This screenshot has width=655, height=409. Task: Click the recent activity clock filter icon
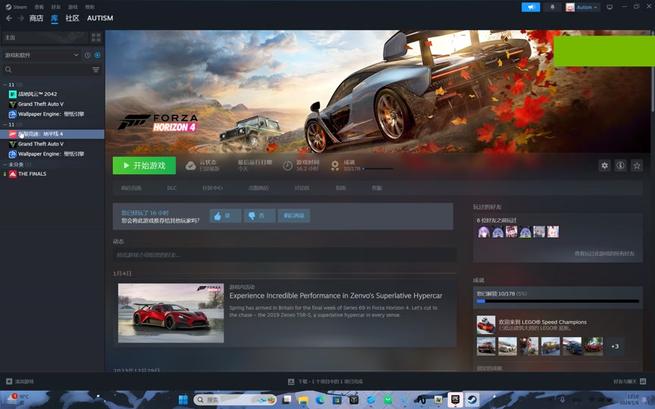coord(88,55)
